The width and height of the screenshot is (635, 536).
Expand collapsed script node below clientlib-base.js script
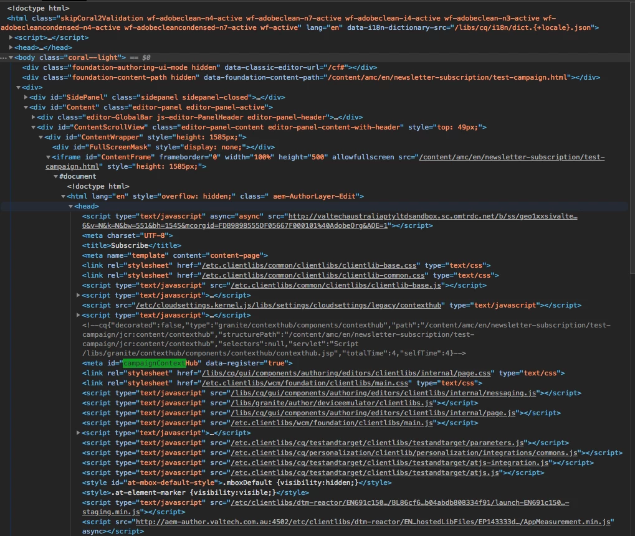pos(78,295)
